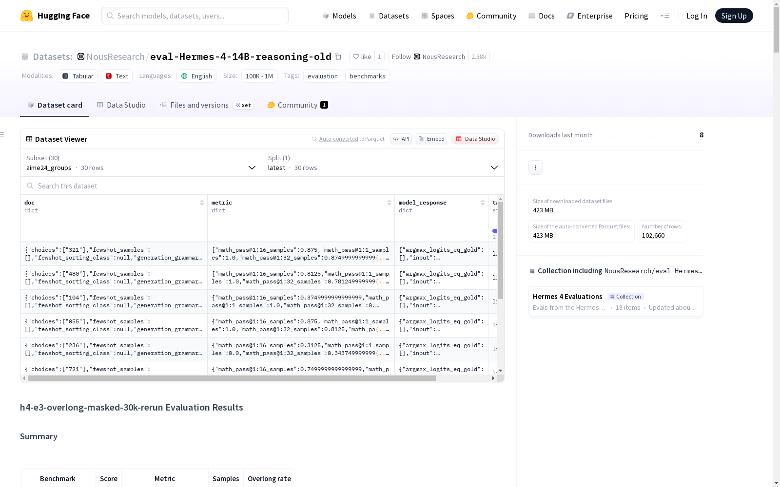Follow NousResearch organization
The image size is (780, 487).
click(x=428, y=56)
